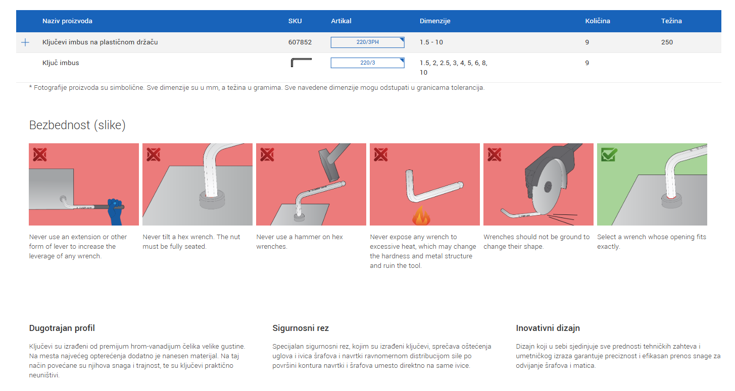
Task: Click the Težina column header
Action: point(671,21)
